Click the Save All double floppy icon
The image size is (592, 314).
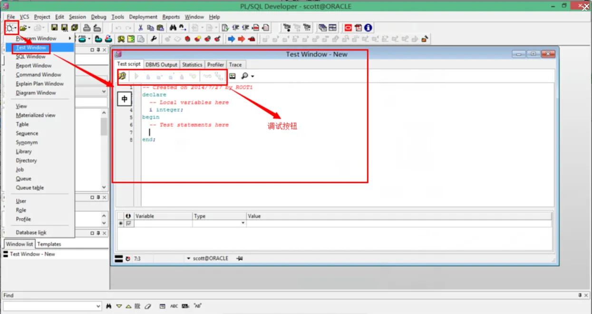(75, 28)
